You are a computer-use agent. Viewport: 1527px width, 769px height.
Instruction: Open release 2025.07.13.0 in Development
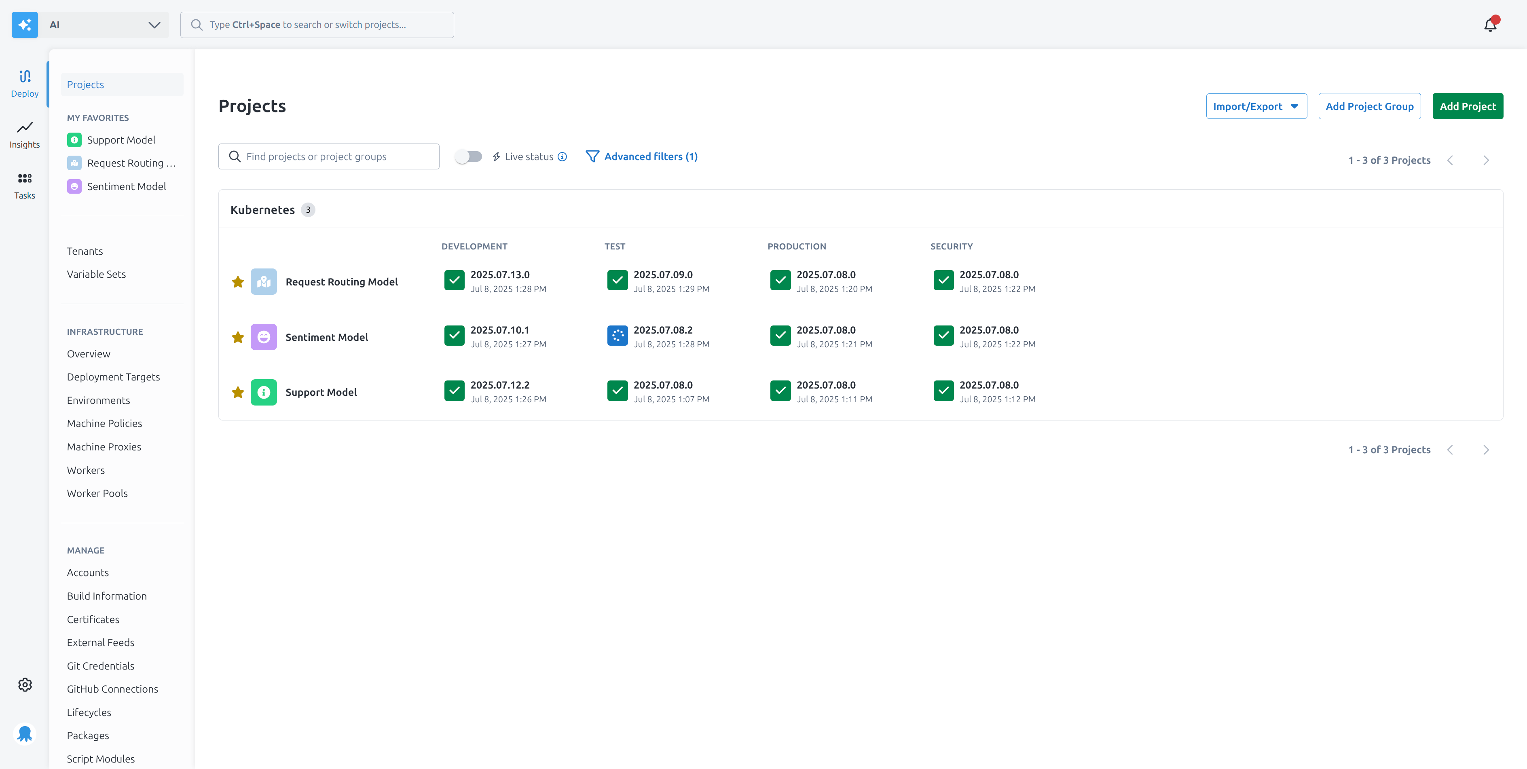[500, 275]
